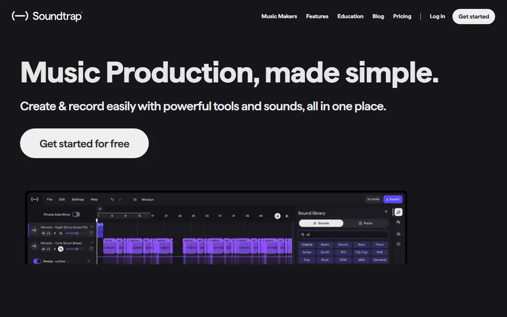Open the Features nav link

[x=317, y=16]
